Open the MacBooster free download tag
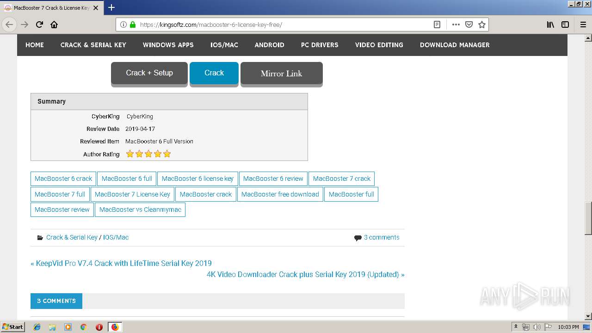The width and height of the screenshot is (592, 333). pyautogui.click(x=280, y=194)
